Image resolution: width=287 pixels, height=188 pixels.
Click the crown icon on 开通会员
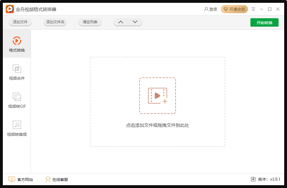coord(226,9)
